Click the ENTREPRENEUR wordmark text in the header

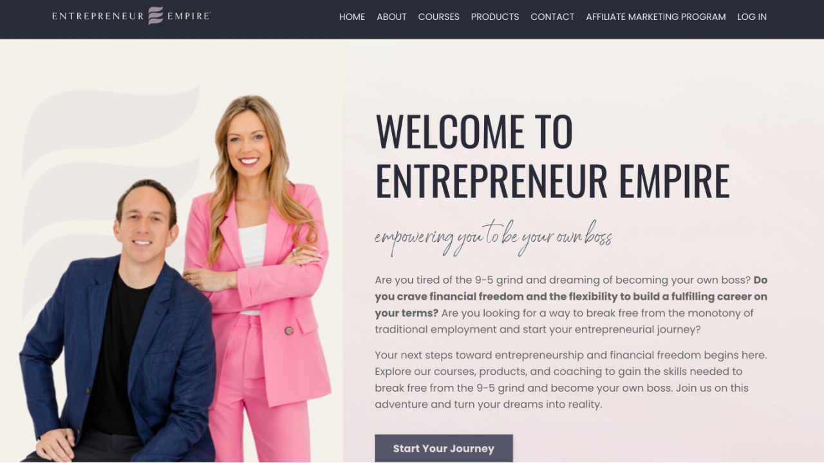(98, 16)
